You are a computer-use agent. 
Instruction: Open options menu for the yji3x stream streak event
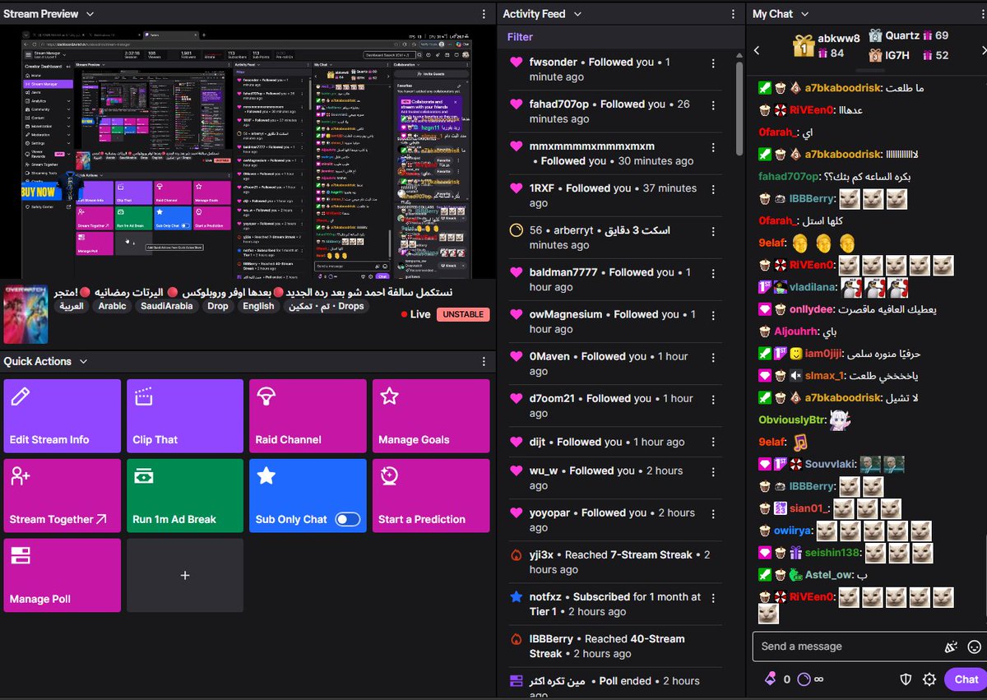coord(713,555)
